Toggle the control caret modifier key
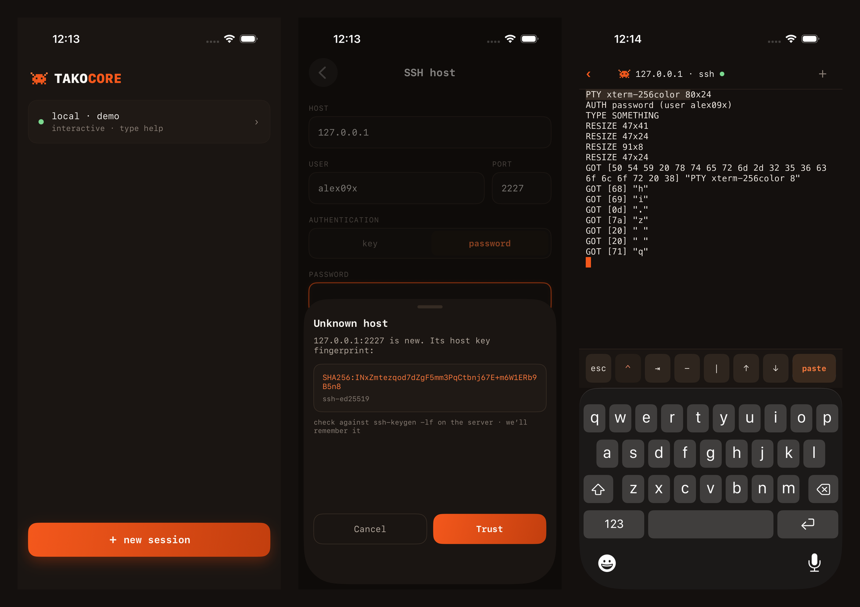 pyautogui.click(x=628, y=368)
